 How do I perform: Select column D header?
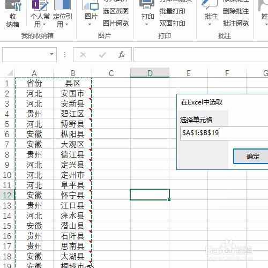point(150,73)
